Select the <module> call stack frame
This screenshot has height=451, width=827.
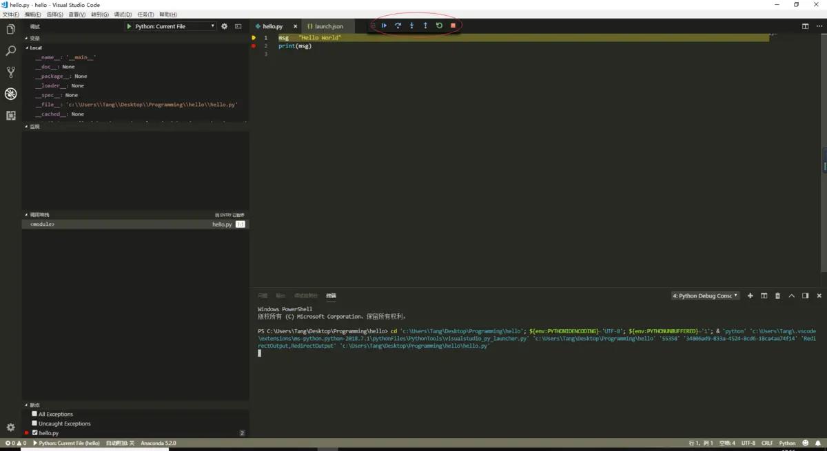coord(43,224)
